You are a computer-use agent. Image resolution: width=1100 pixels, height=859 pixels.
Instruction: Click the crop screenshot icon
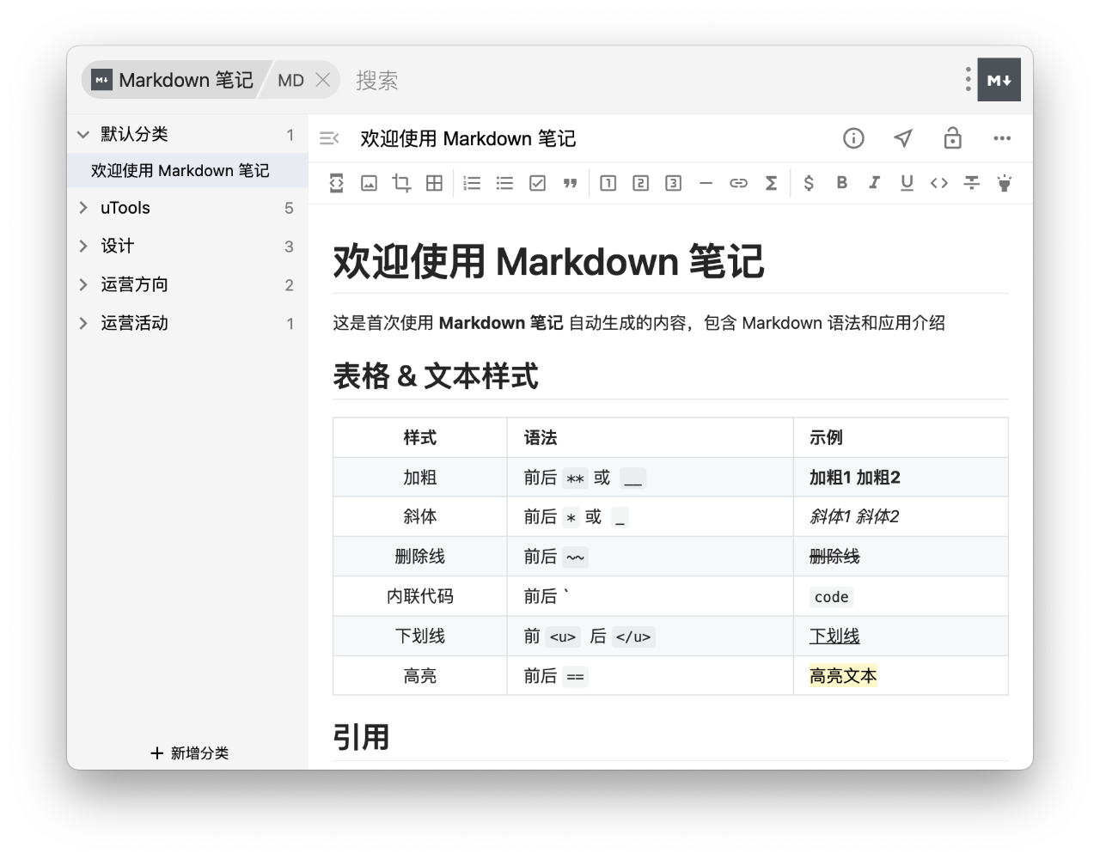401,183
